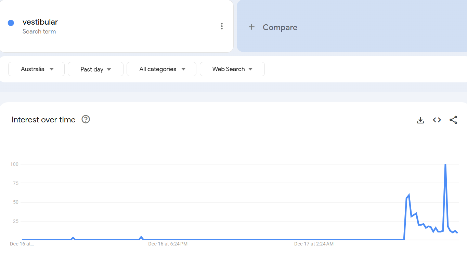Click the 25 y-axis value
Screen dimensions: 467x267
(15, 221)
